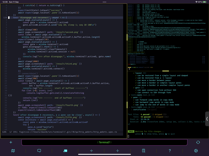Image resolution: width=209 pixels, height=156 pixels.
Task: Click 'can be restored from a -| layout'
Action: 153,78
